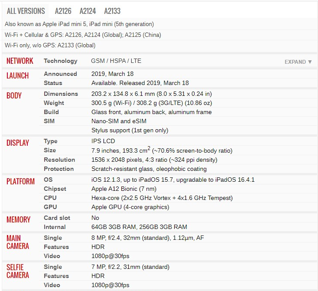Click the 203.2 x 134.8 x 6.1 mm value
318x291 pixels.
tap(152, 94)
